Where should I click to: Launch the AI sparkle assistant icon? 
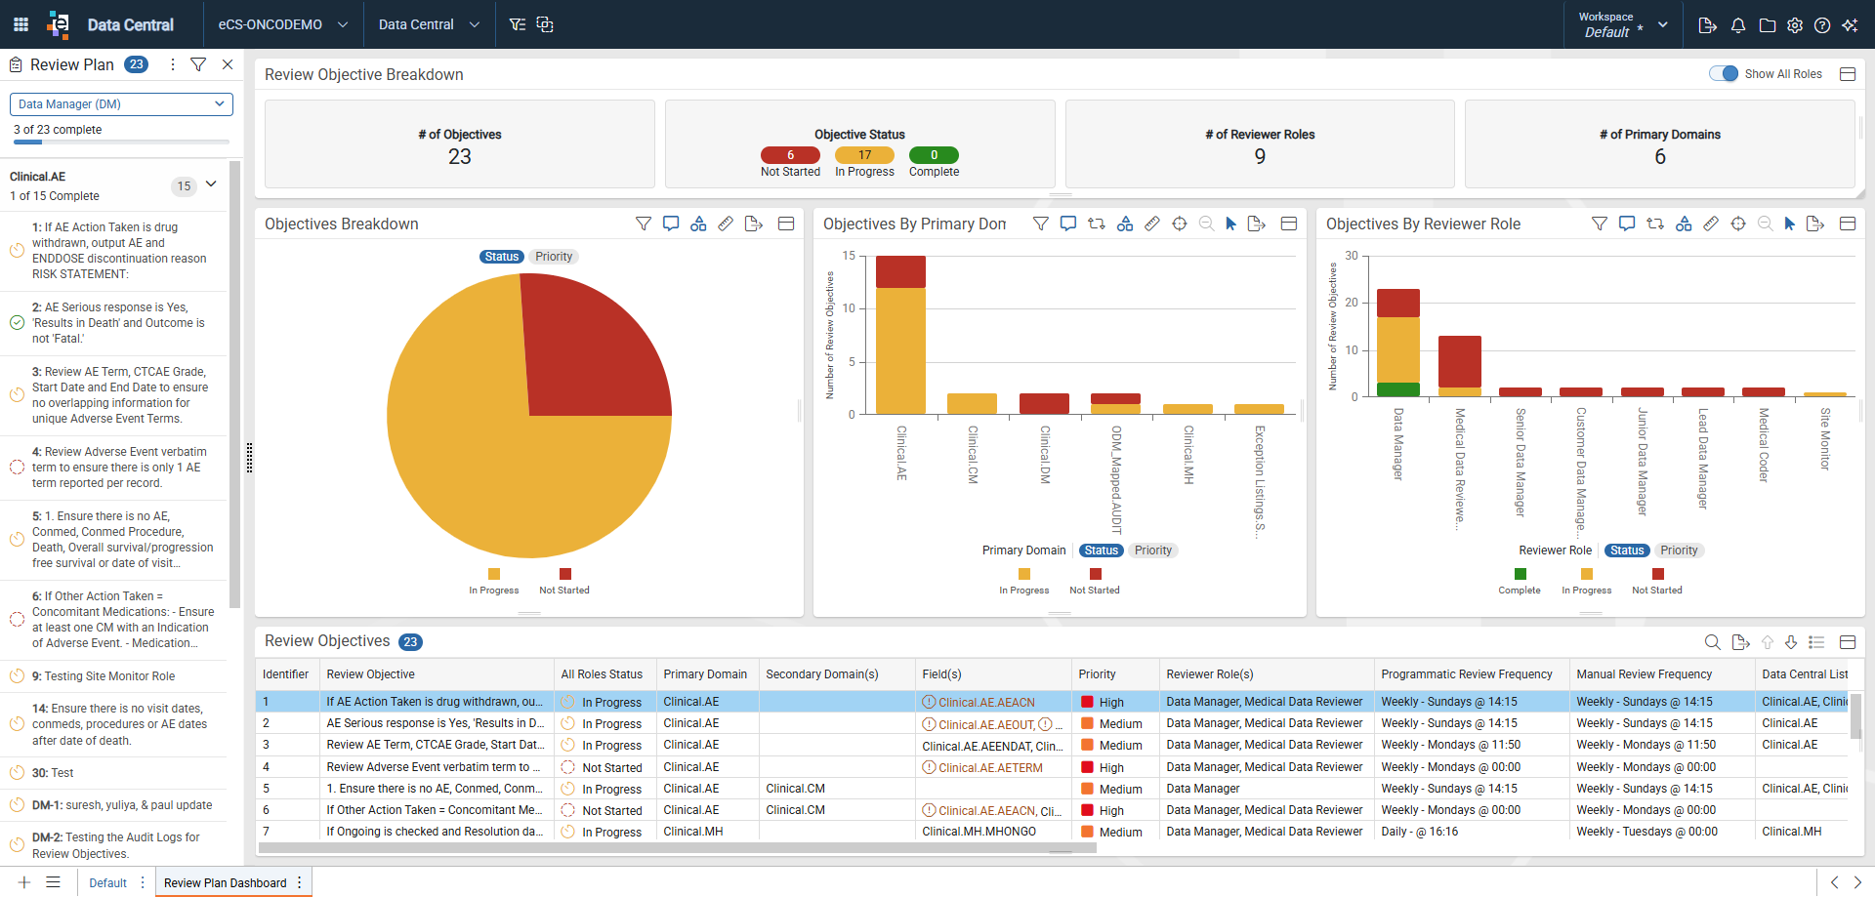1850,25
